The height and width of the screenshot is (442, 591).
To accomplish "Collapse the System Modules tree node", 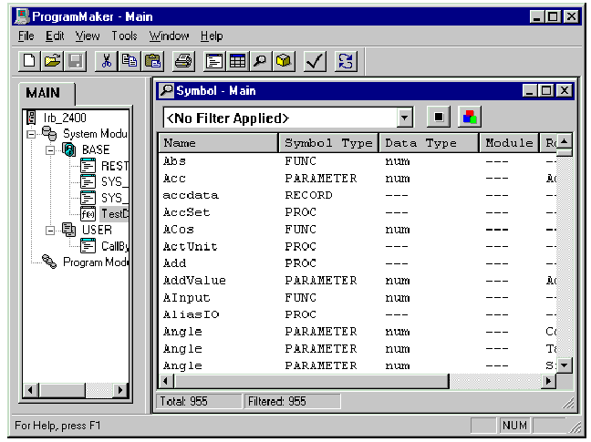I will tap(31, 134).
